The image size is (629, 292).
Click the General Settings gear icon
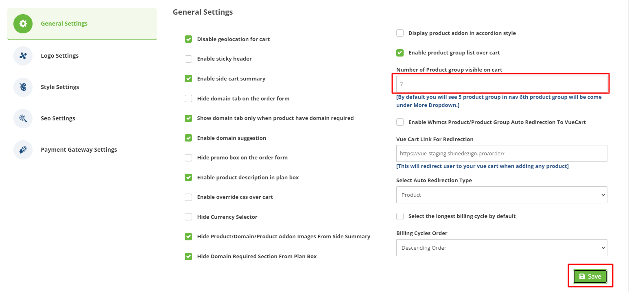(23, 24)
